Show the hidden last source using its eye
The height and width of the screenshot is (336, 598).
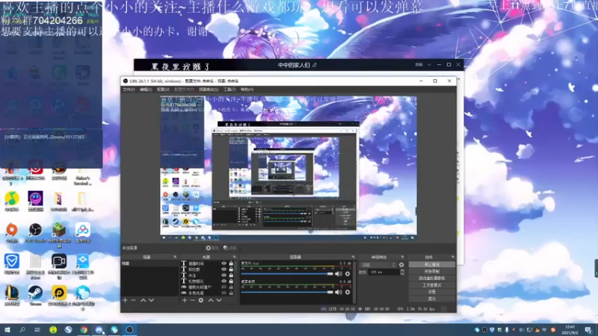[224, 293]
